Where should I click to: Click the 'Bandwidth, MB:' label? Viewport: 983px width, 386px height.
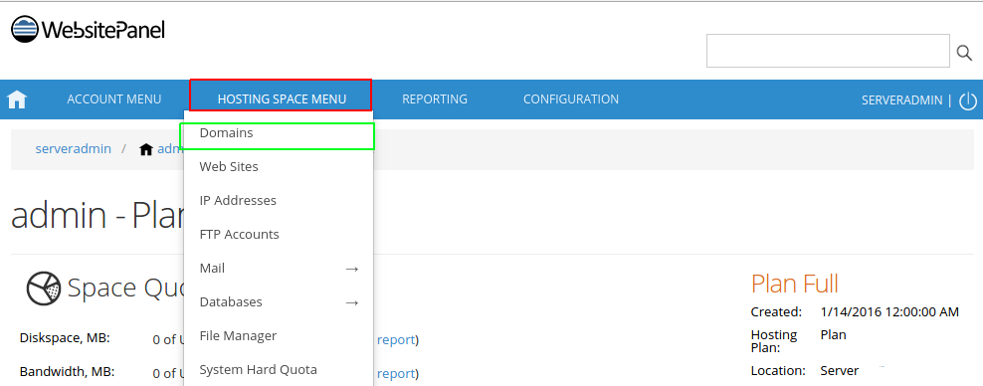pos(67,371)
